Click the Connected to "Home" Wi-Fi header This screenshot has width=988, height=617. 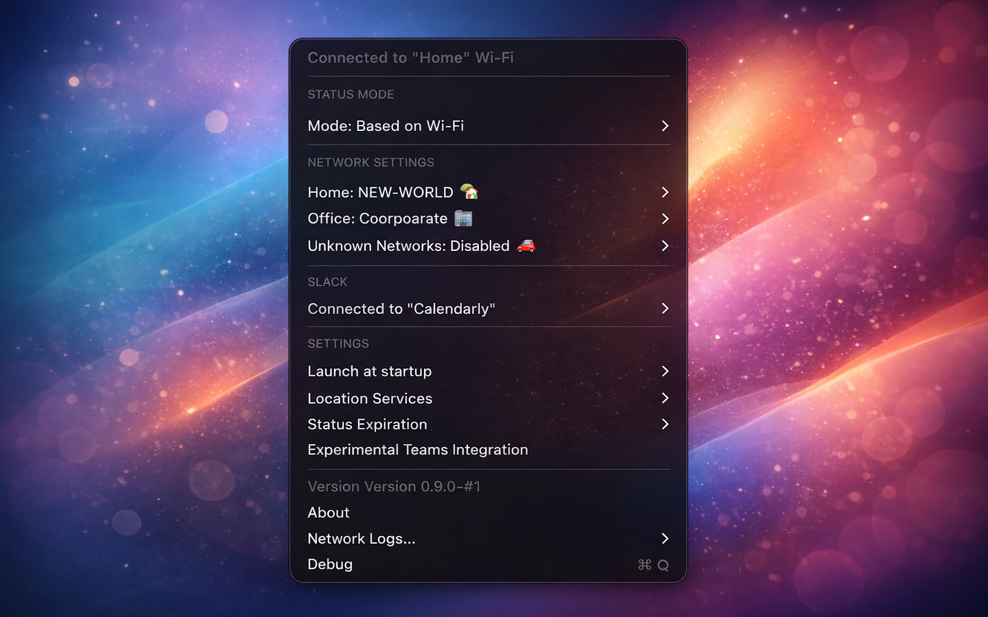[410, 58]
